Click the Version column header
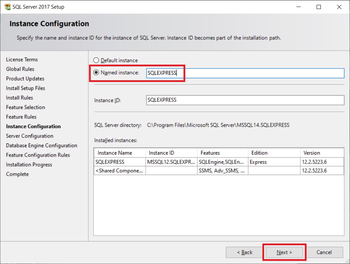350x264 pixels. click(322, 153)
